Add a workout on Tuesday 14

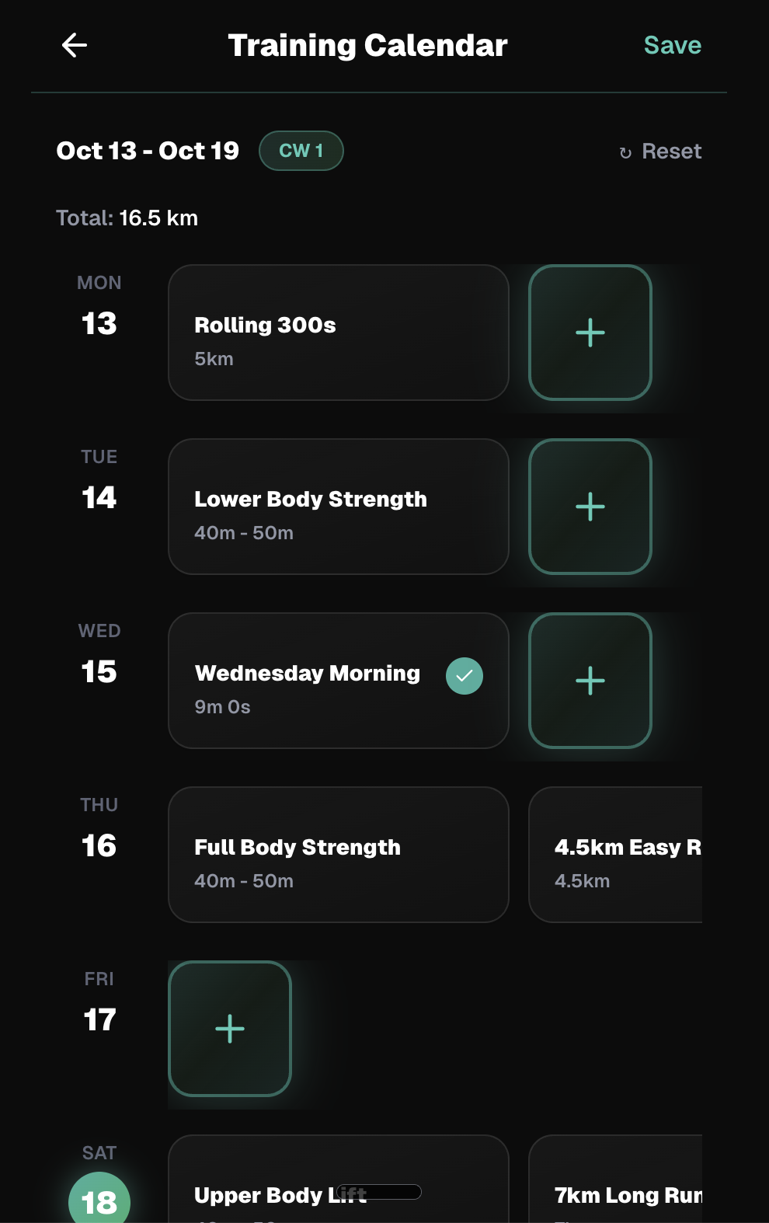[590, 507]
